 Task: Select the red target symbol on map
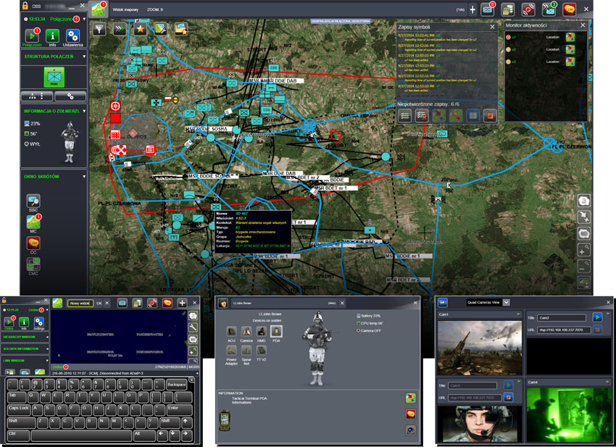(x=115, y=106)
